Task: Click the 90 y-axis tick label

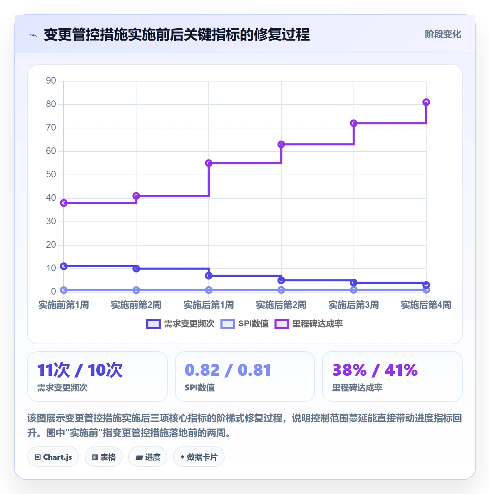Action: pyautogui.click(x=51, y=81)
